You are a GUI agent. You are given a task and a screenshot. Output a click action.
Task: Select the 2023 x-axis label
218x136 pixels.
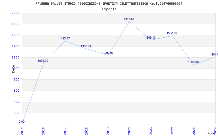coord(194,131)
